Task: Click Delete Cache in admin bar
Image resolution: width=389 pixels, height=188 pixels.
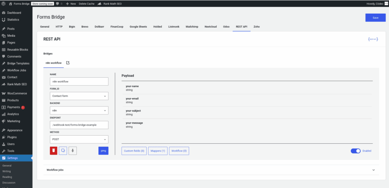Action: (87, 4)
